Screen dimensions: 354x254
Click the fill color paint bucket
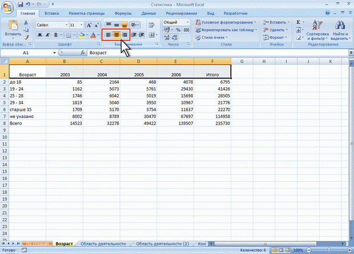tap(82, 35)
